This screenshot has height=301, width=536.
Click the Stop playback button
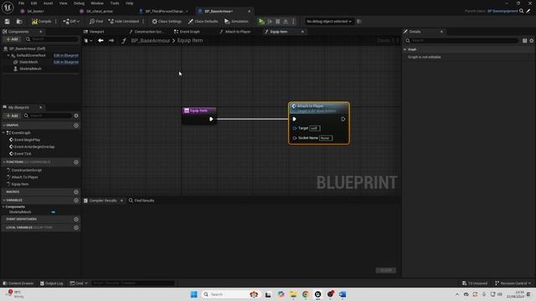click(278, 22)
